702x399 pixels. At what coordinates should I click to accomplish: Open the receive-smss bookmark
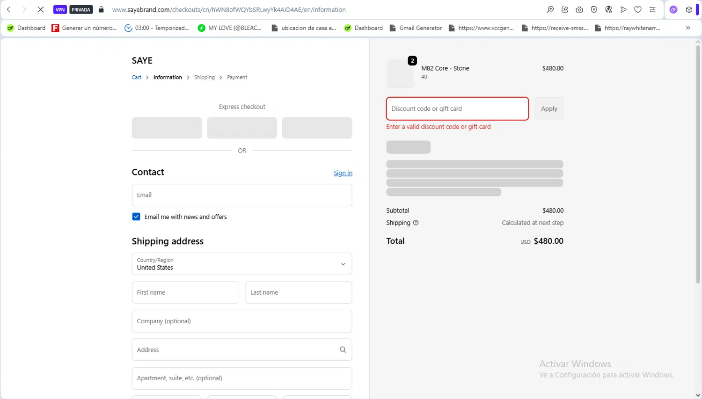555,28
